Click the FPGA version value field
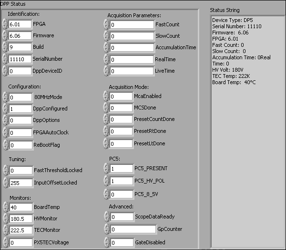286x250 pixels. click(20, 23)
